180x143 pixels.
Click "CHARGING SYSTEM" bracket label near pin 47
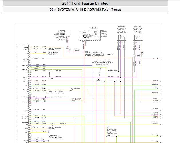coord(56,137)
